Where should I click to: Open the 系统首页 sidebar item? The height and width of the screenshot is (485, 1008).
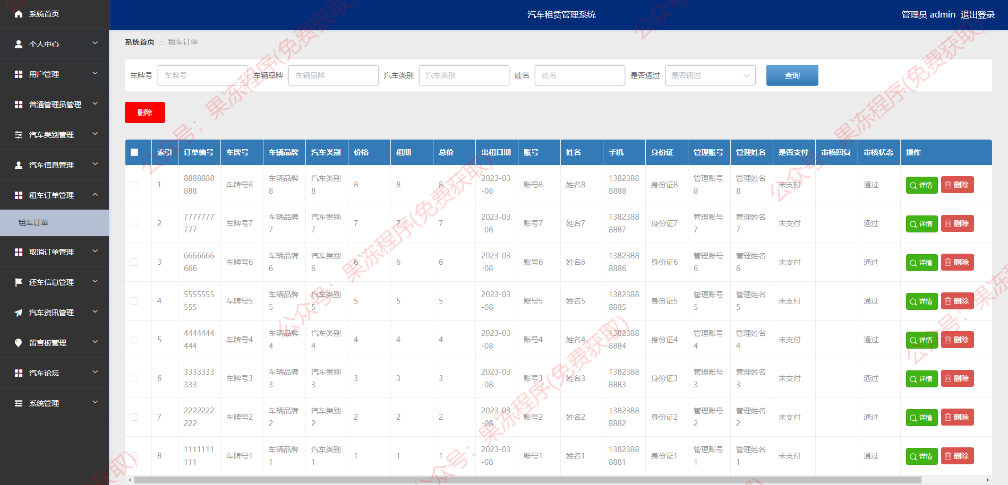(55, 14)
